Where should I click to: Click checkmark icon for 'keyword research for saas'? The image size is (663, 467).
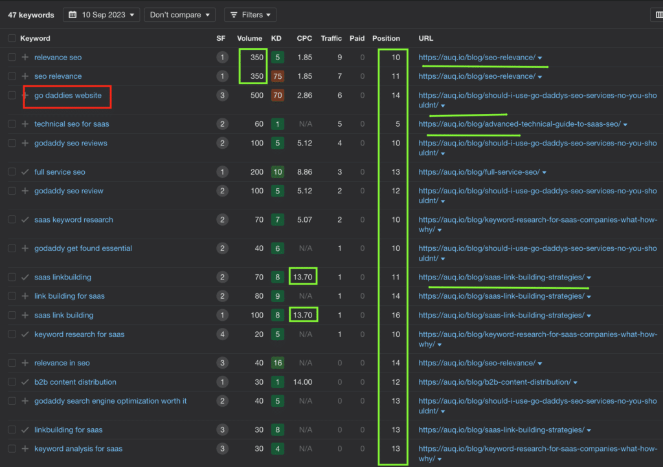25,334
